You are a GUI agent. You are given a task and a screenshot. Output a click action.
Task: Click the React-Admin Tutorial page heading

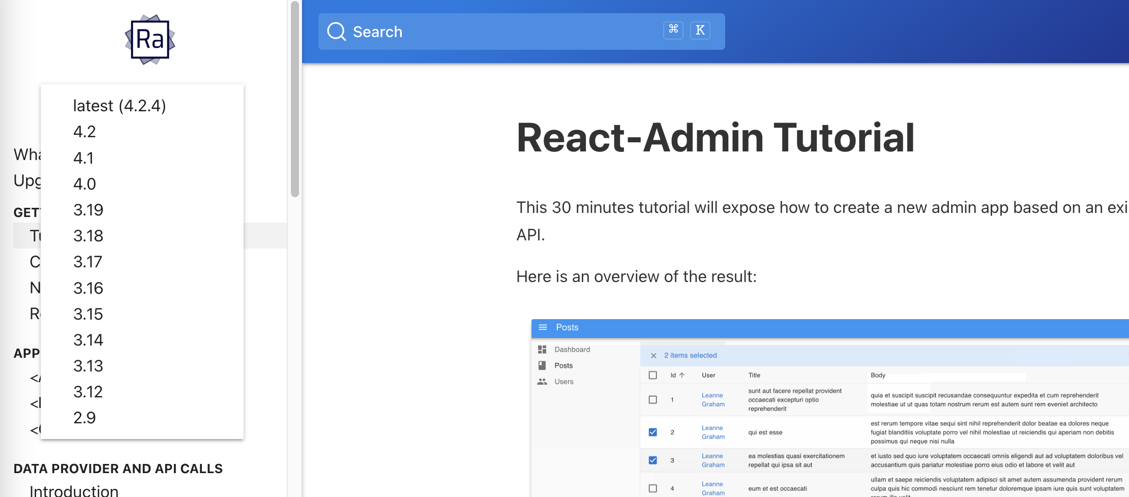(716, 138)
